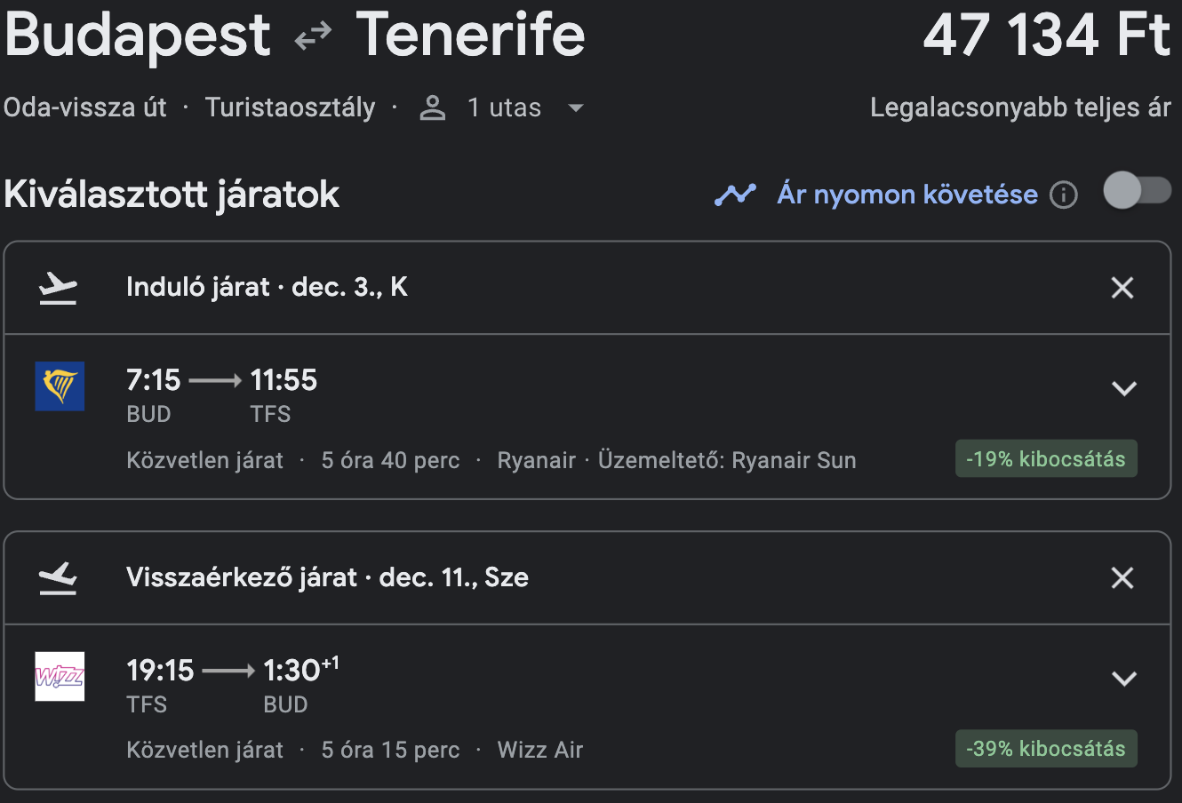This screenshot has width=1182, height=803.
Task: Expand the Wizz Air flight details
Action: point(1124,679)
